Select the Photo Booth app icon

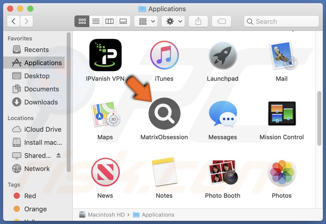click(x=223, y=172)
